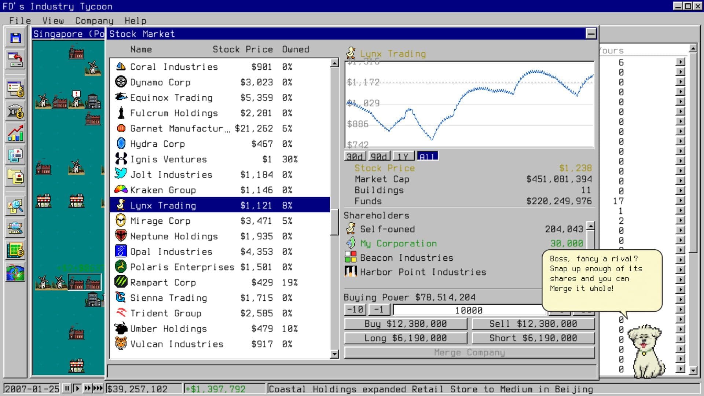Decrease share quantity by 10

355,310
